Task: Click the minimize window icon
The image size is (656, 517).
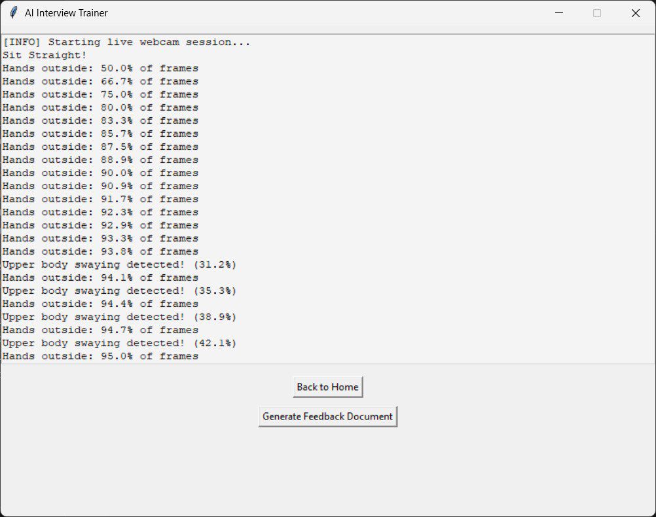Action: [560, 12]
